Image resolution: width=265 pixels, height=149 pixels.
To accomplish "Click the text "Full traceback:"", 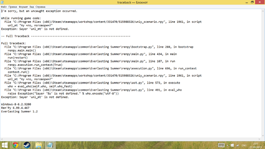I will 14,43.
